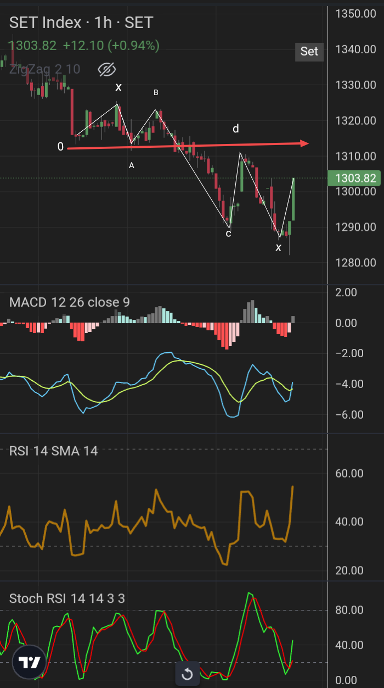Screen dimensions: 384x688
Task: Select the ZigZag 2 10 indicator label
Action: pyautogui.click(x=44, y=69)
